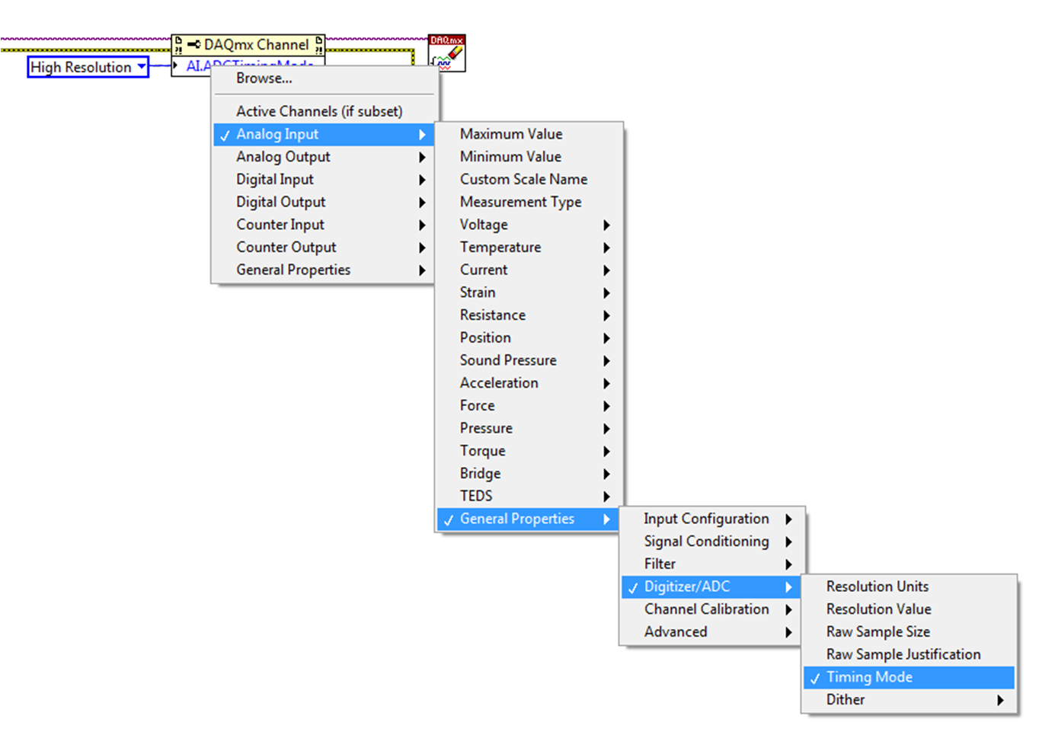
Task: Open the Bridge submenu
Action: 529,474
